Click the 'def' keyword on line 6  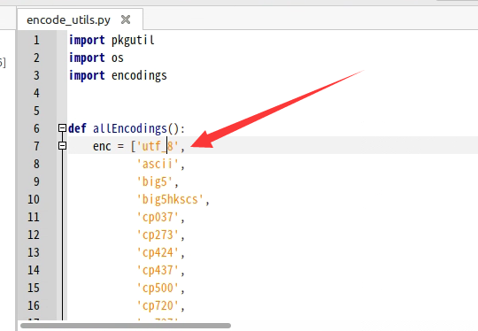click(77, 128)
